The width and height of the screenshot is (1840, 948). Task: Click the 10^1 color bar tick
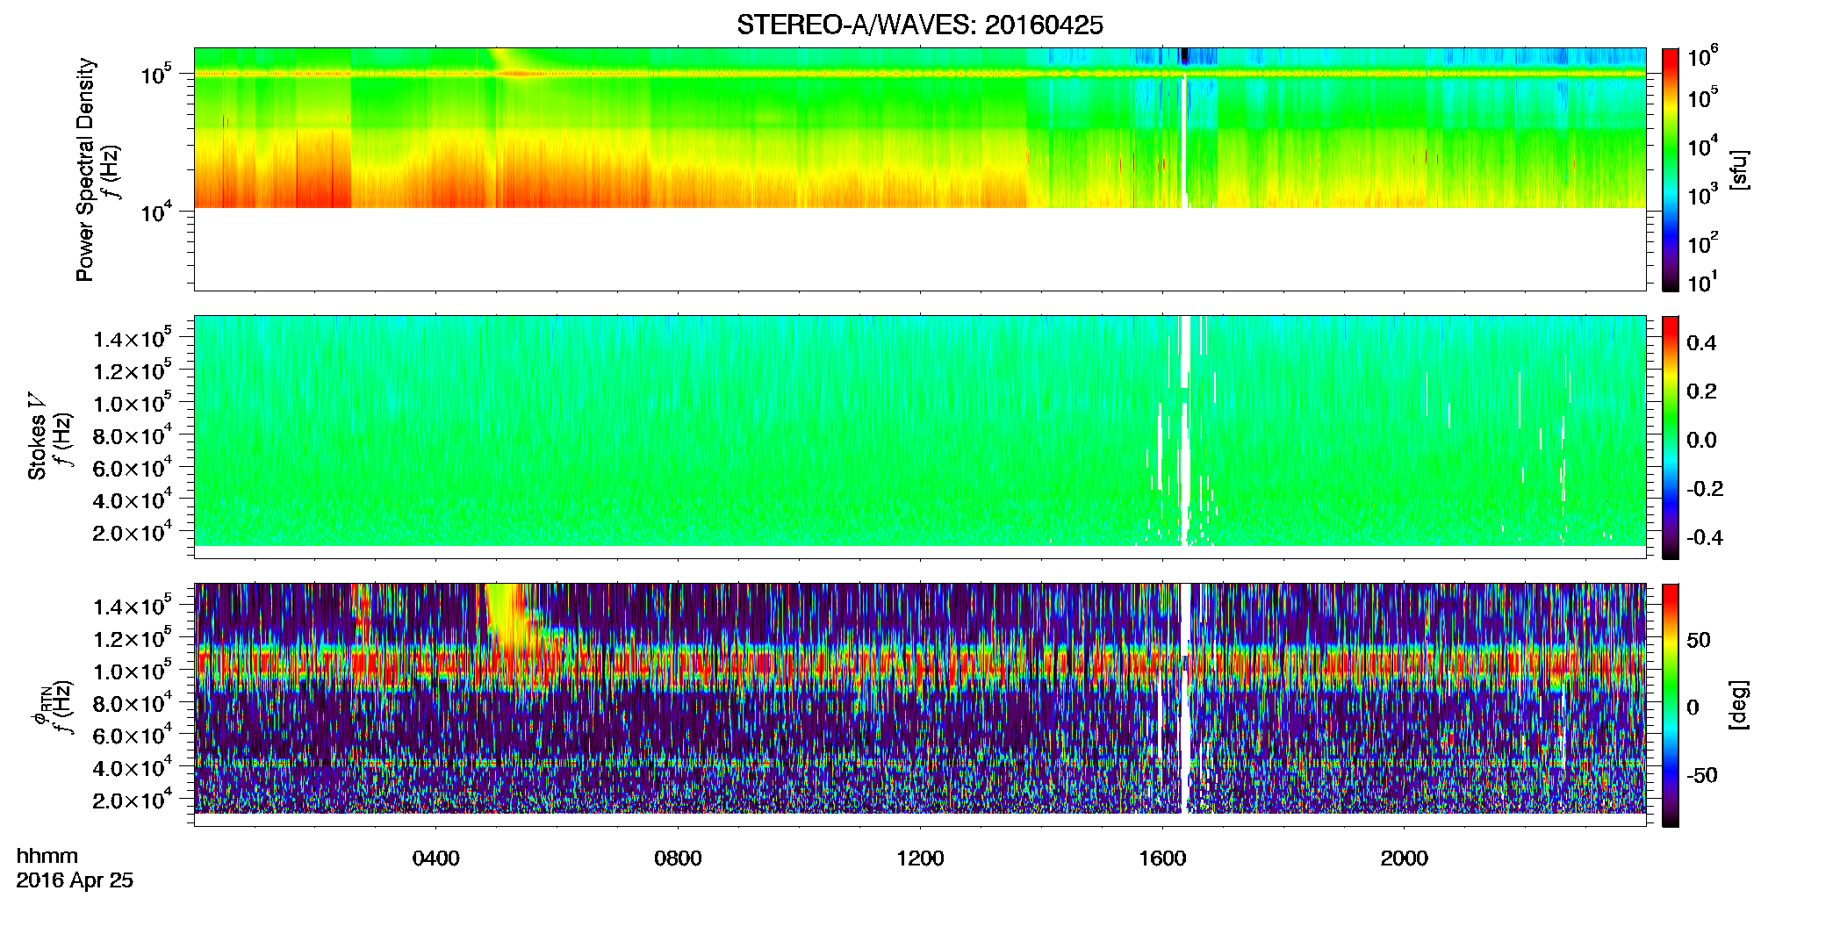1703,283
